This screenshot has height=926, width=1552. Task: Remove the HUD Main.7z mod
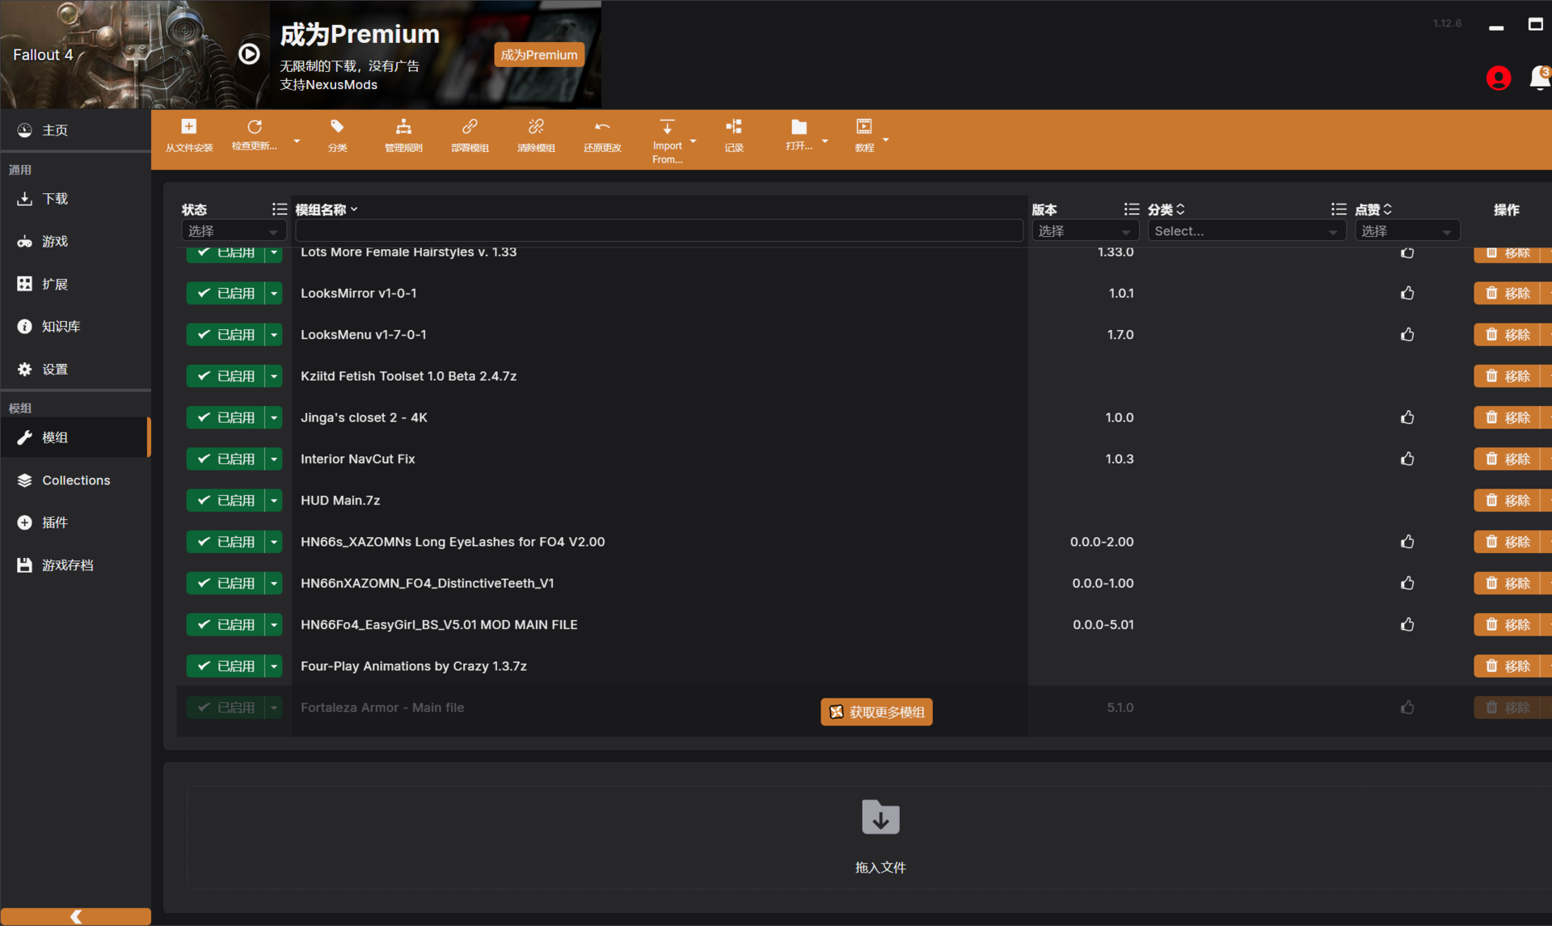pyautogui.click(x=1508, y=500)
